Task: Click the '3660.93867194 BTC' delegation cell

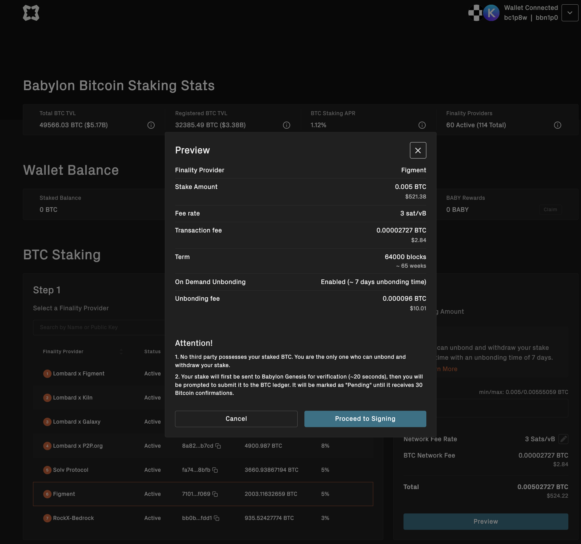Action: point(272,470)
